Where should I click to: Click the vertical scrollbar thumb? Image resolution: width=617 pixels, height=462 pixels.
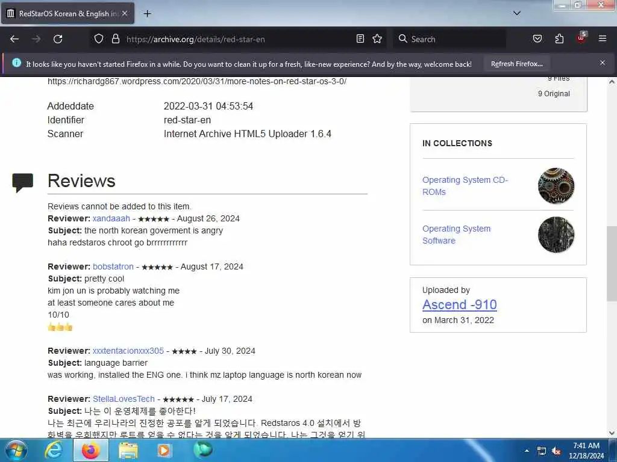point(612,263)
